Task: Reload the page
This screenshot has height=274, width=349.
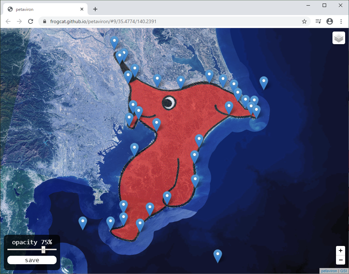Action: 31,21
